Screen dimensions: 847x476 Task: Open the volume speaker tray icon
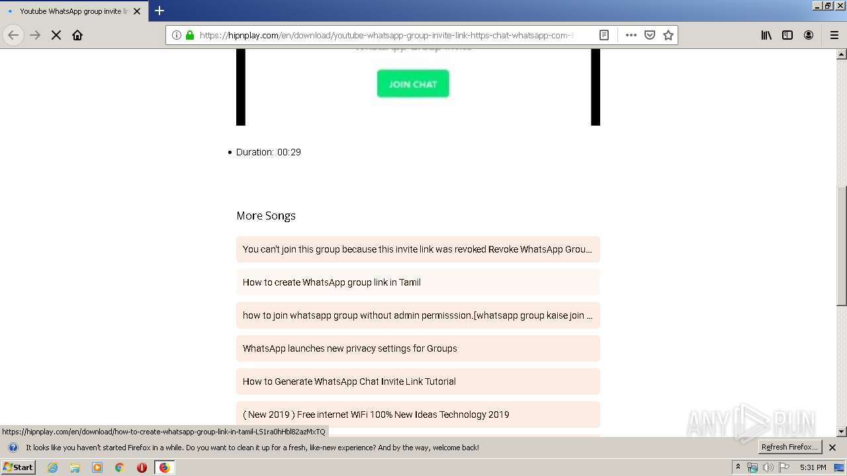click(x=768, y=467)
